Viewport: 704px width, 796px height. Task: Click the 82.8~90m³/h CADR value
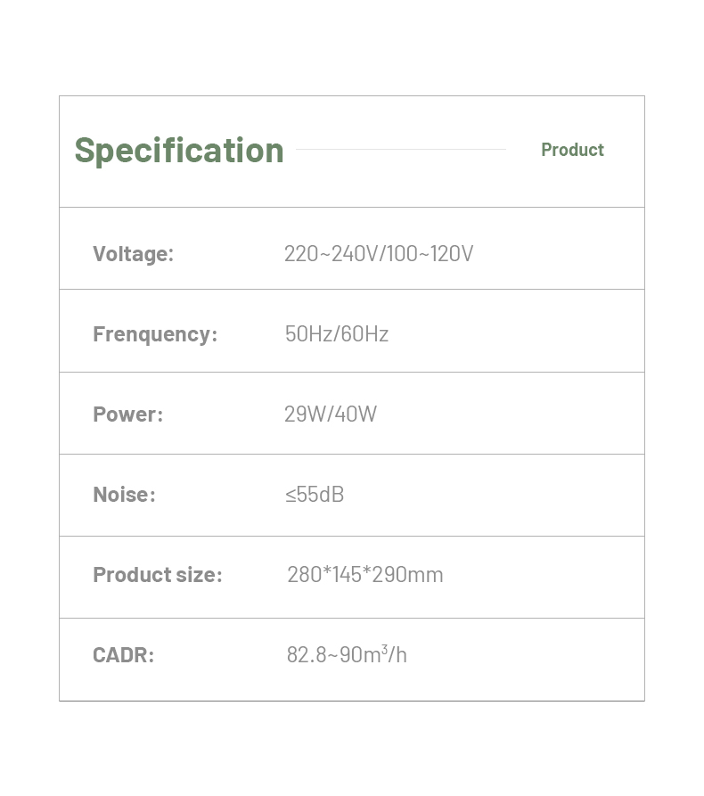tap(347, 655)
